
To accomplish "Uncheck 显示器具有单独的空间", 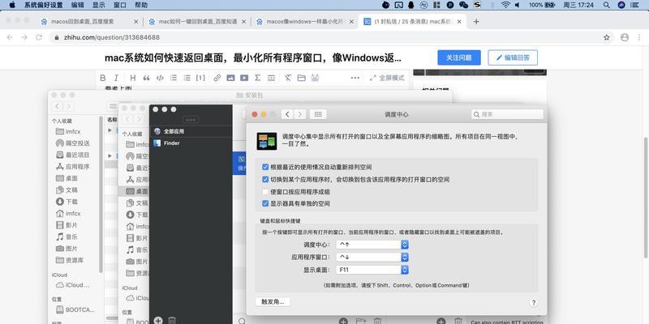I will [265, 203].
